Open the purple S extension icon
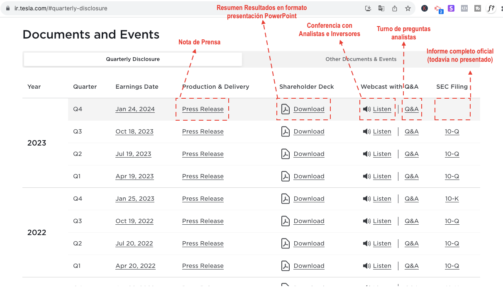 (451, 8)
